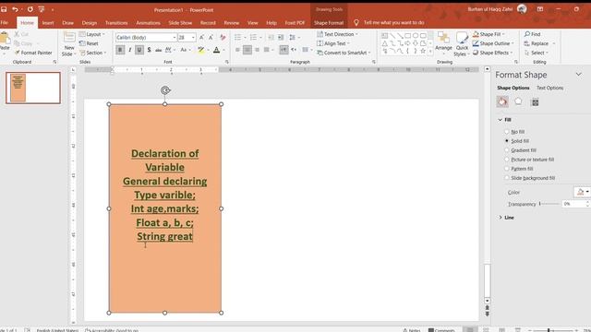Click the shape rotation handle
This screenshot has width=591, height=332.
pos(165,90)
